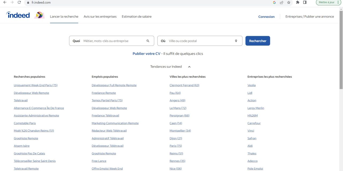Click the Connexion link
Viewport: 343px width, 171px height.
266,17
